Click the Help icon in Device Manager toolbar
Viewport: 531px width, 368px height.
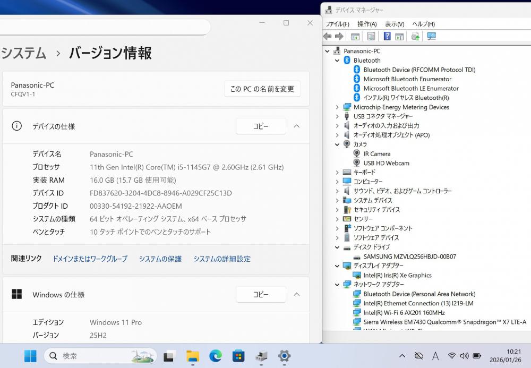tap(387, 37)
